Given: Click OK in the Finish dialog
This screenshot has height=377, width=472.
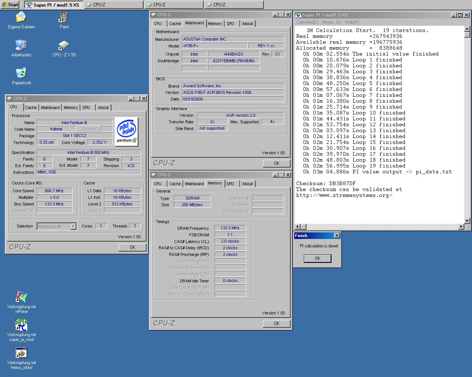Looking at the screenshot, I should 317,258.
